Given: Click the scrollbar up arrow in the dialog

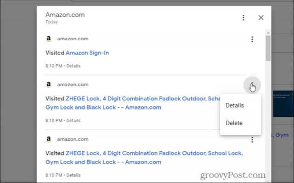Looking at the screenshot, I should point(268,33).
